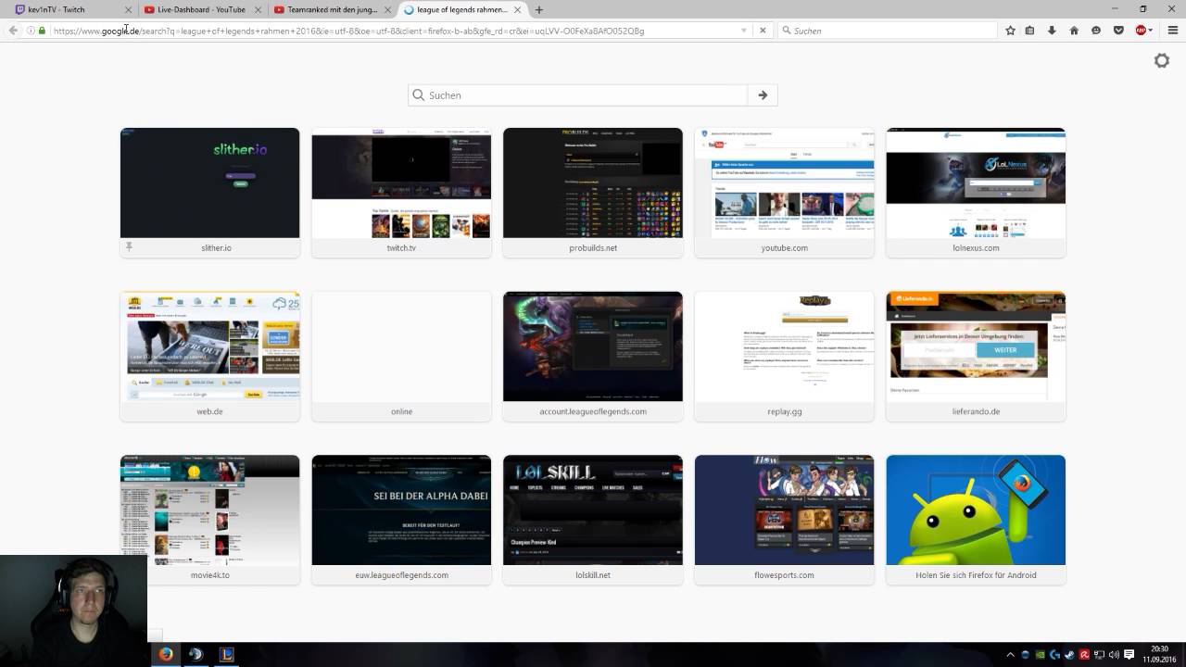
Task: Click the center Suchen search field
Action: point(578,94)
